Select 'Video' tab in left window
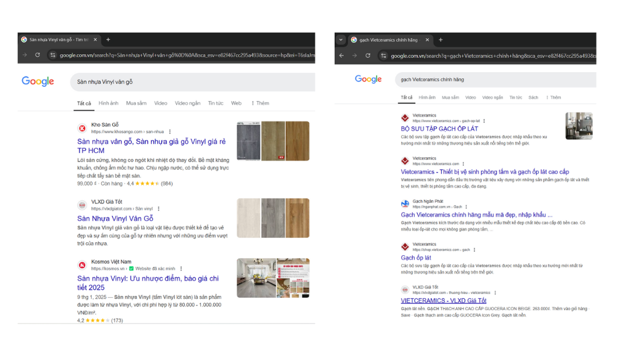Image resolution: width=631 pixels, height=360 pixels. (161, 103)
